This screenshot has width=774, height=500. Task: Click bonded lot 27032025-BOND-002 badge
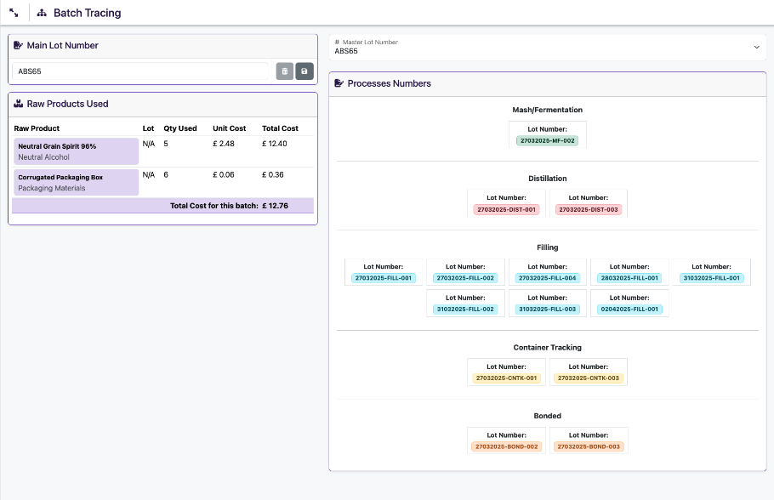(x=505, y=446)
